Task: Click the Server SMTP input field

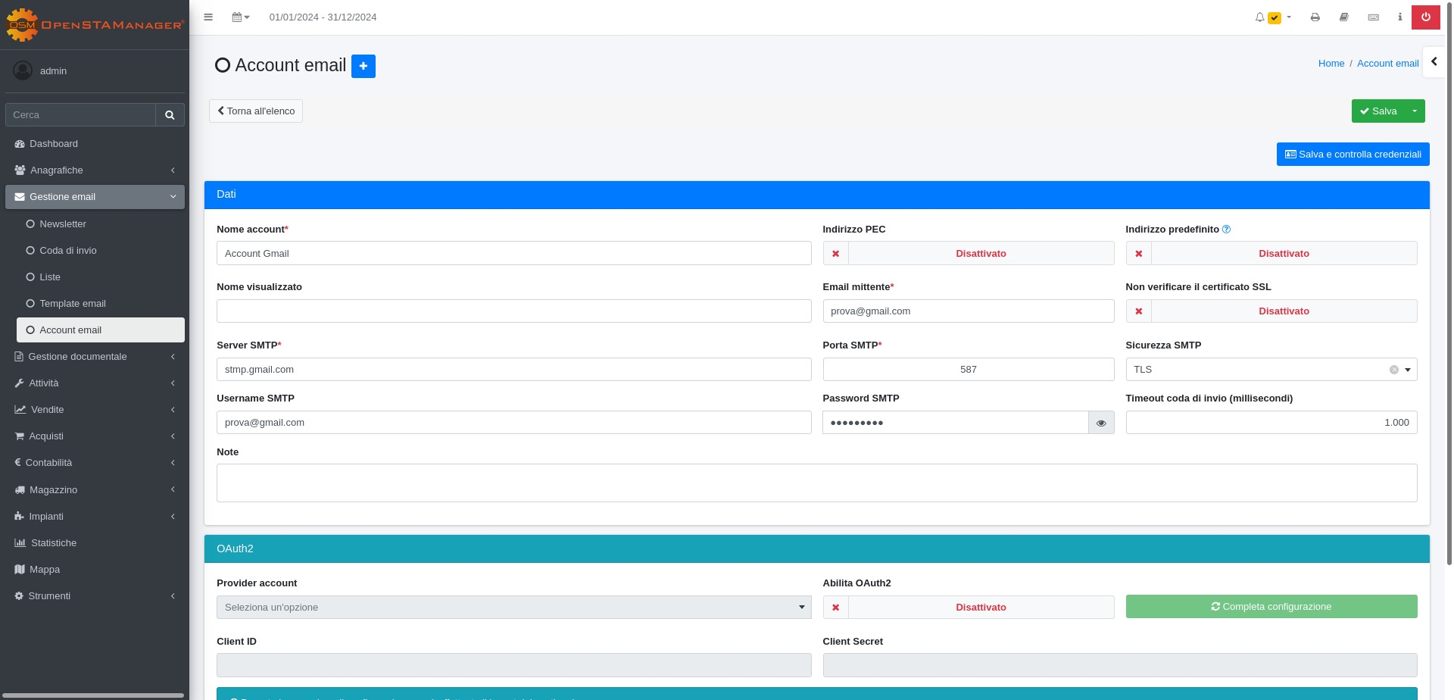Action: 513,370
